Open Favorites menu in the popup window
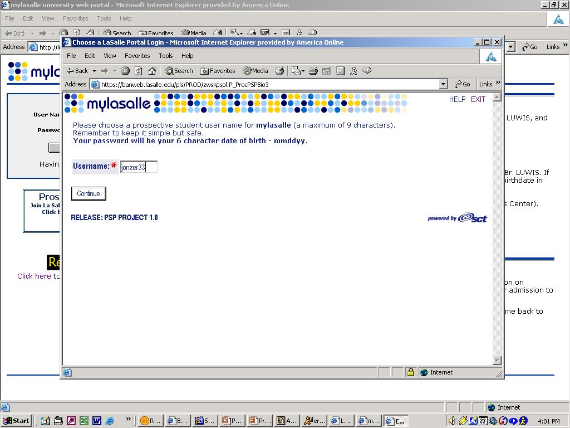The height and width of the screenshot is (428, 570). (x=137, y=56)
